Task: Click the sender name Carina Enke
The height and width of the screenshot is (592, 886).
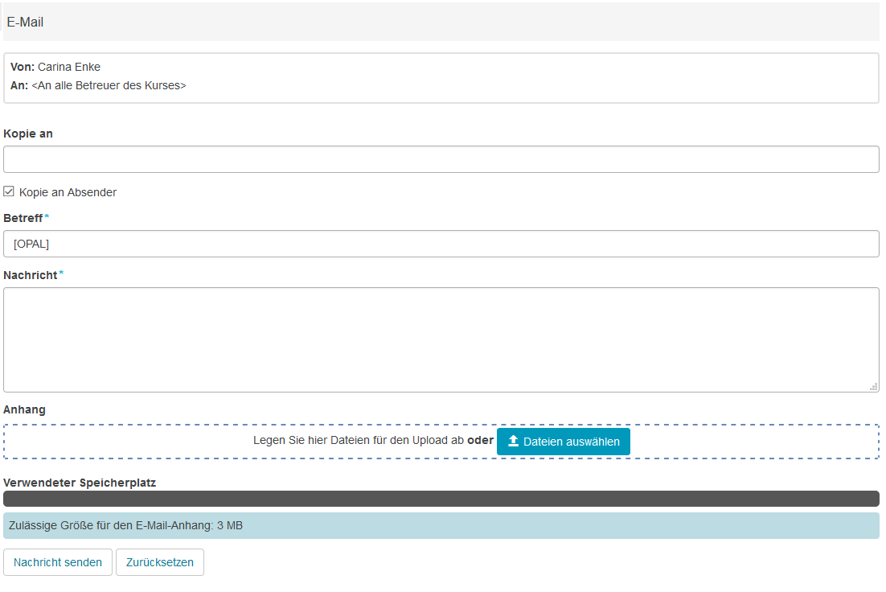Action: click(68, 67)
